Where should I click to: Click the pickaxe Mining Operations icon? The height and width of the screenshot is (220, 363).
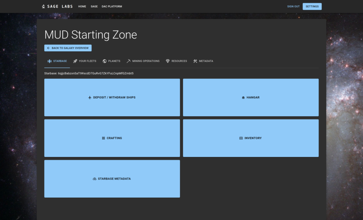click(129, 61)
